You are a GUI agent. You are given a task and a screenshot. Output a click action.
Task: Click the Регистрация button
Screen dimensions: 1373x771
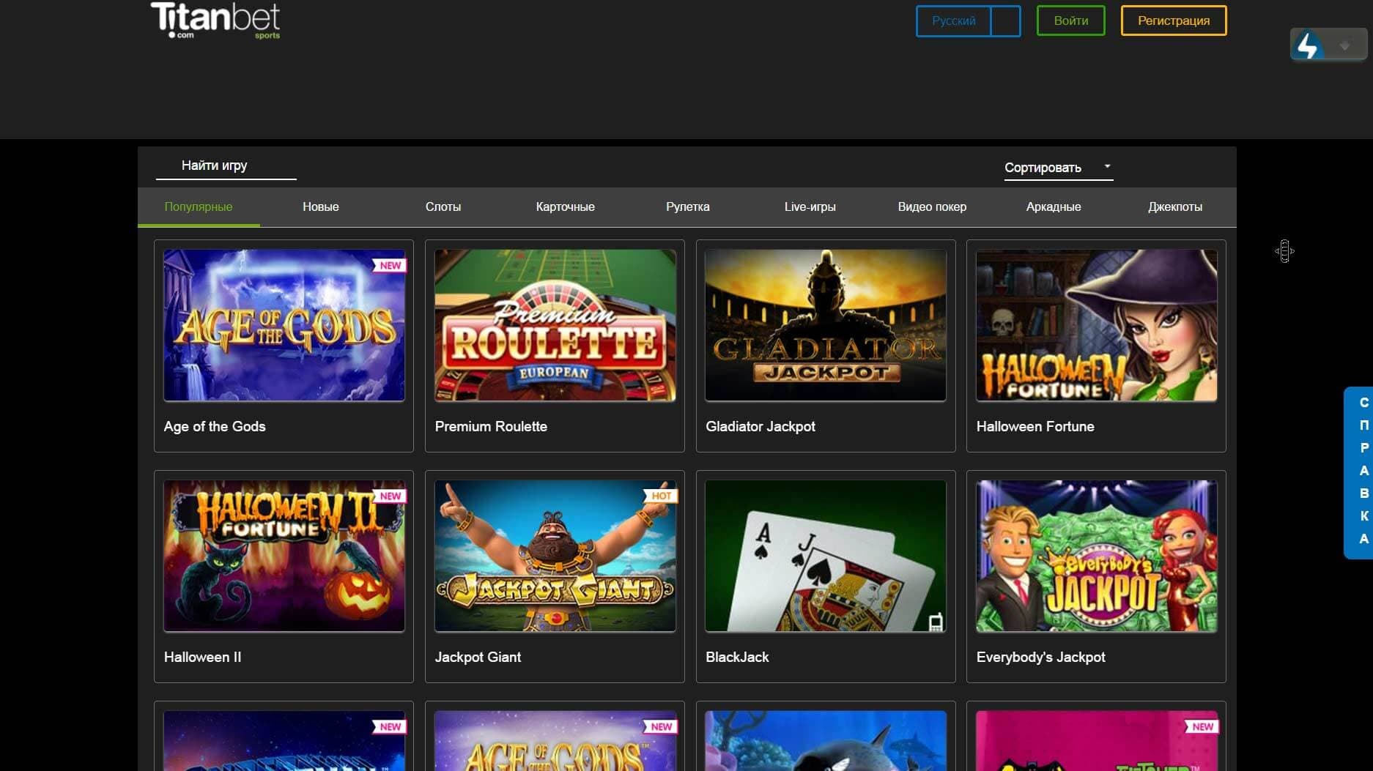tap(1173, 21)
